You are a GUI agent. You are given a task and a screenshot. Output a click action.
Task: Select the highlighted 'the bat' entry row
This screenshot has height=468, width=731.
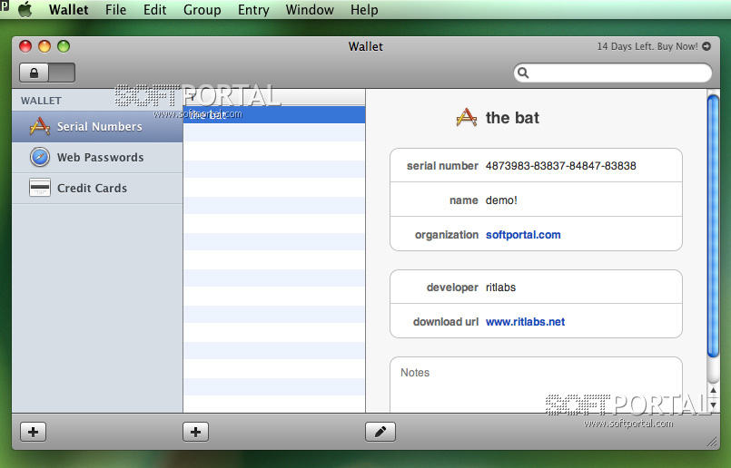[x=274, y=115]
